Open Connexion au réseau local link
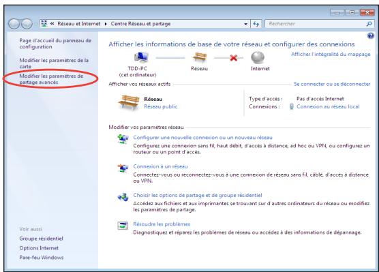Viewport: 379px width, 272px height. tap(328, 106)
